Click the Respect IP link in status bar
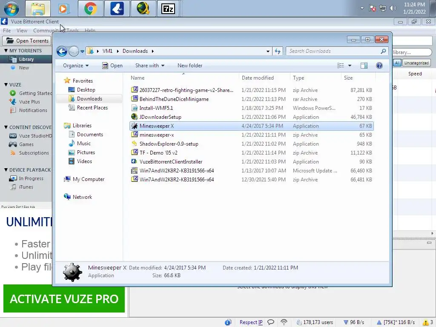Image resolution: width=436 pixels, height=327 pixels. point(251,322)
